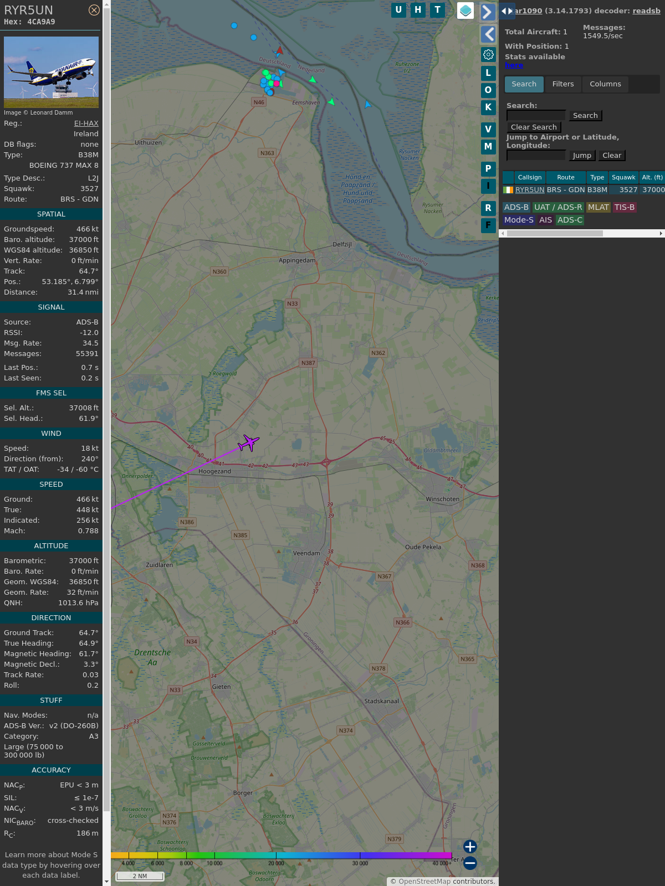The image size is (665, 886).
Task: Switch to the Columns tab
Action: click(605, 84)
